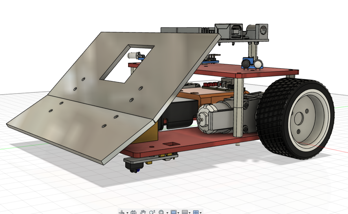
Task: Click the Zoom Window fit icon
Action: (x=162, y=212)
